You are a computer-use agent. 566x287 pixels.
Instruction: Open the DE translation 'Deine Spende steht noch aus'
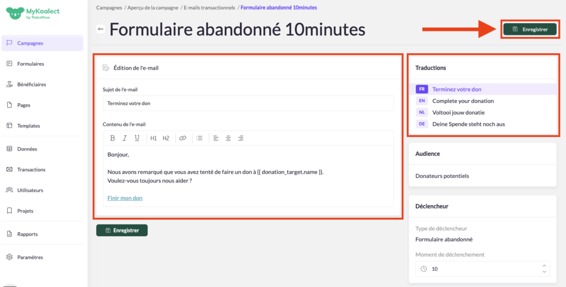[x=468, y=124]
